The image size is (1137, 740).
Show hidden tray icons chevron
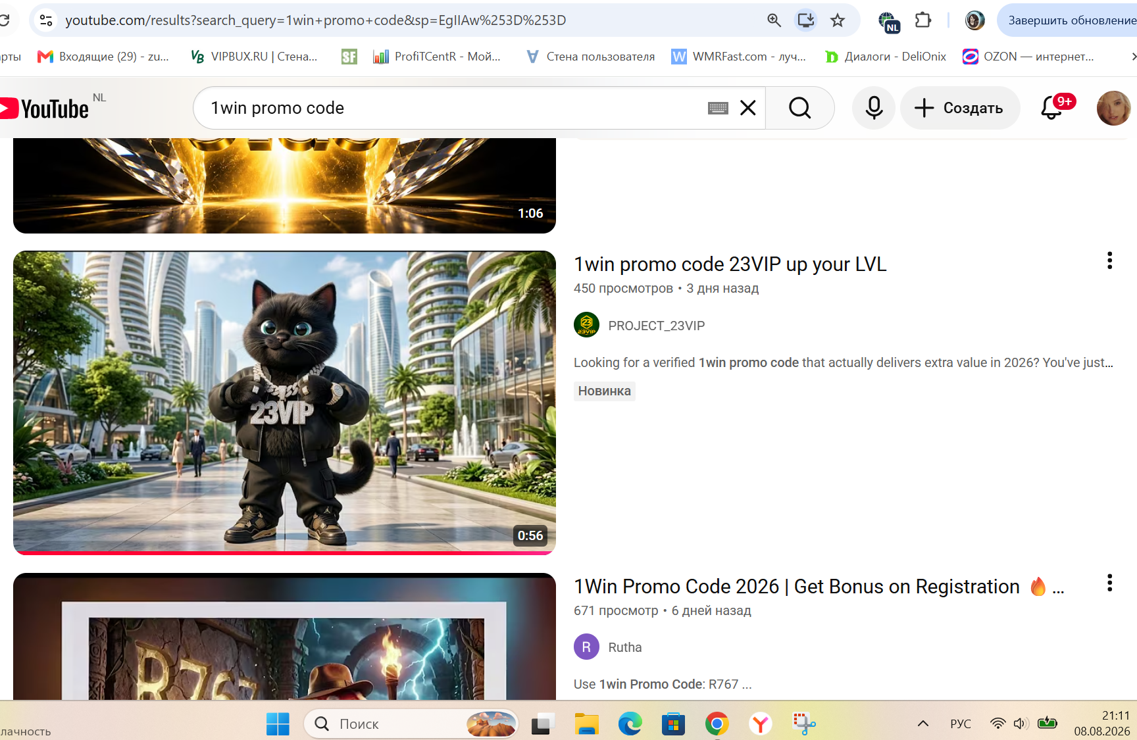coord(923,724)
